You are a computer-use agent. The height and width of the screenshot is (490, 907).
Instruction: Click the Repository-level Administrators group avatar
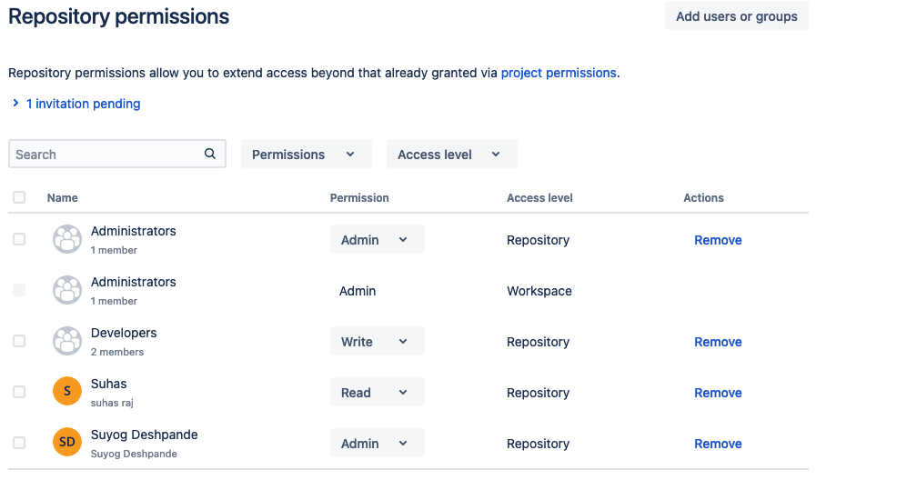pos(67,239)
